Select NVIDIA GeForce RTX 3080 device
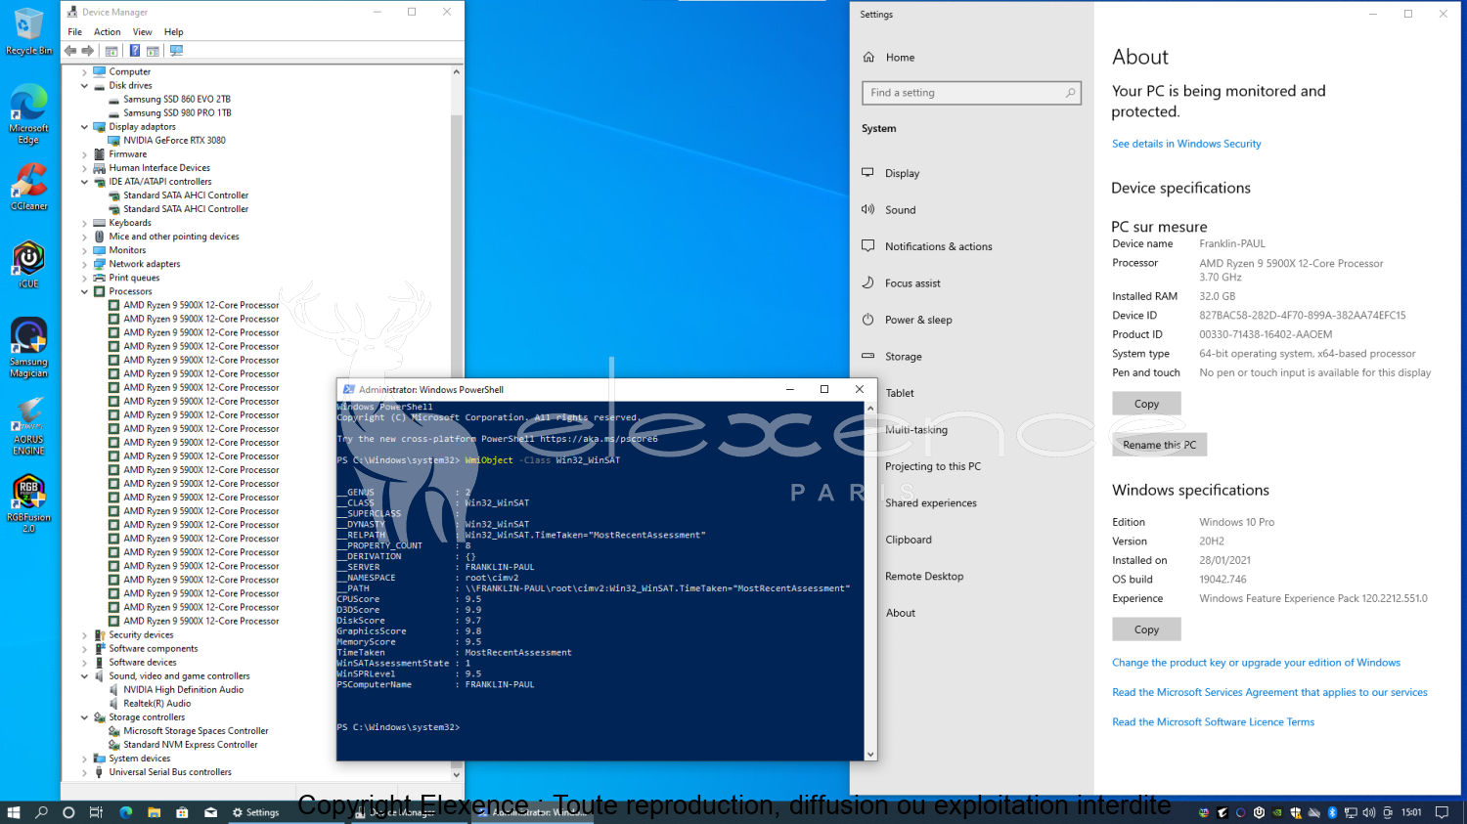The height and width of the screenshot is (824, 1467). point(174,141)
